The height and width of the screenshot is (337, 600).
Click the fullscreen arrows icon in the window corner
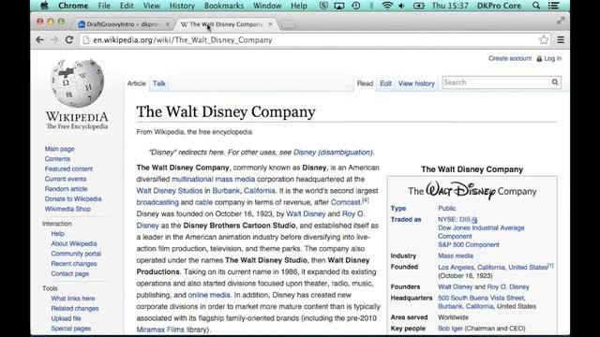(561, 21)
